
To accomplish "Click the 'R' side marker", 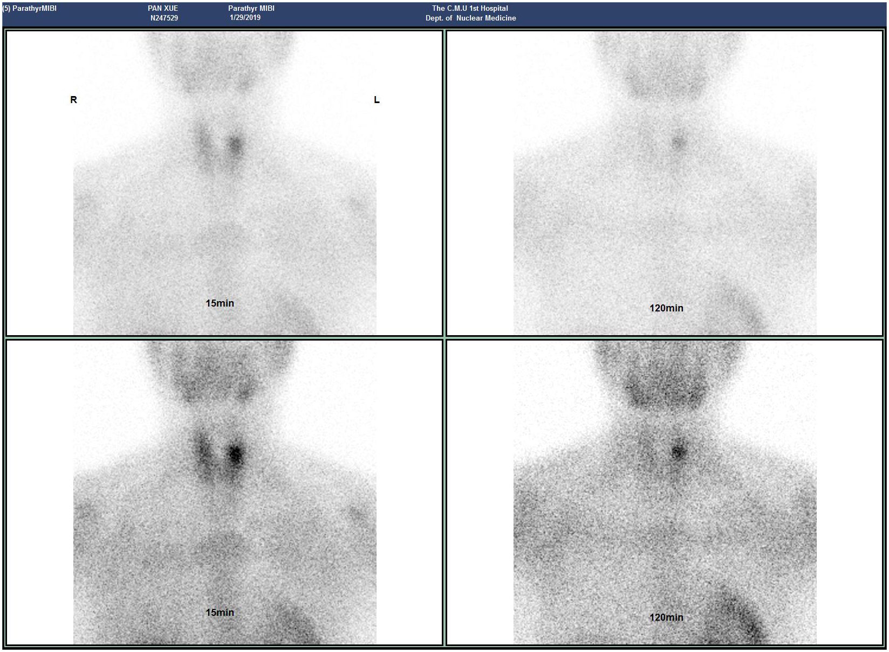I will (x=74, y=100).
